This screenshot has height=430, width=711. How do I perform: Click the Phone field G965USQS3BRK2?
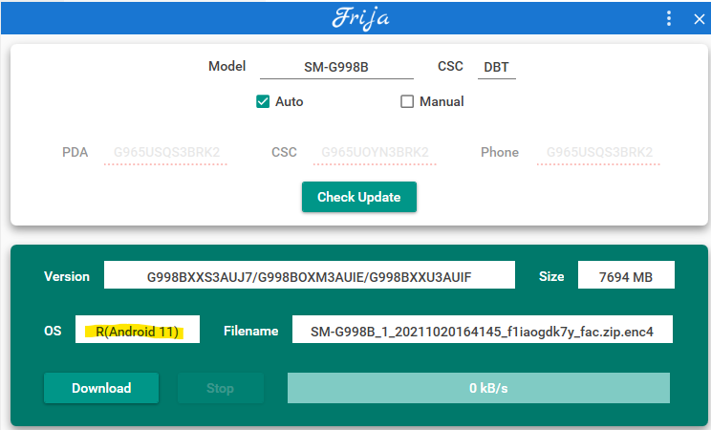599,152
